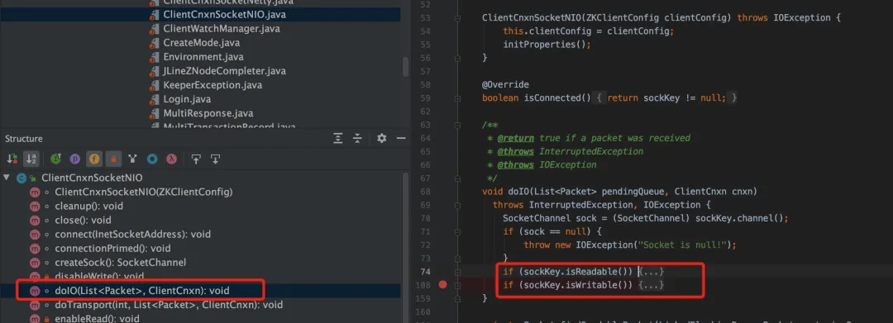This screenshot has height=323, width=893.
Task: Click the method icon beside connectionPrimed(): void
Action: 36,249
